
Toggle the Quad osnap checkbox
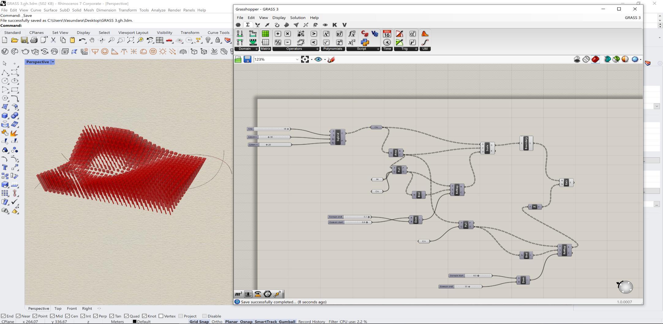pos(126,316)
